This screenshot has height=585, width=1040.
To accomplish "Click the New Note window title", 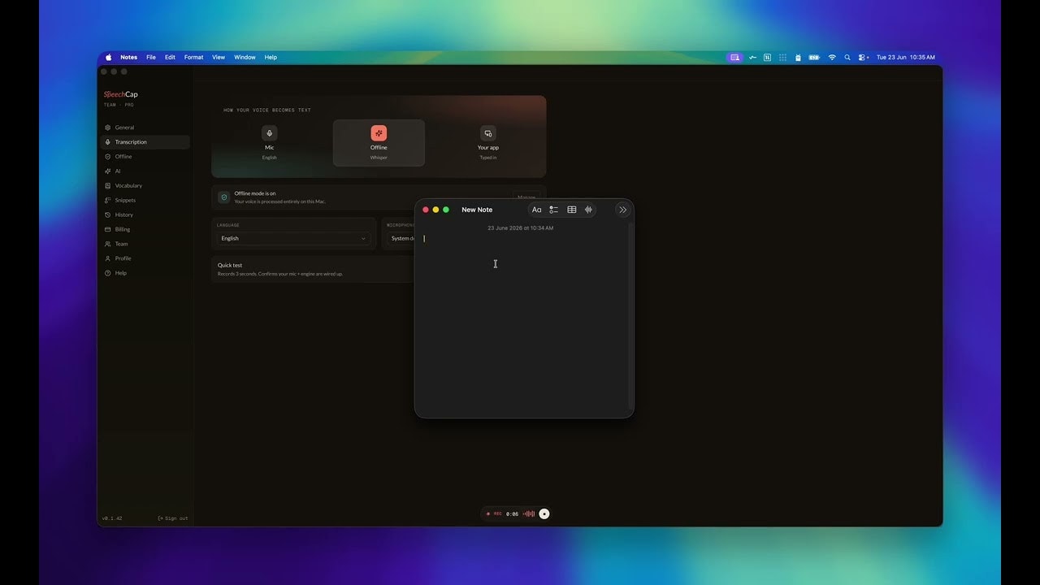I will (477, 210).
